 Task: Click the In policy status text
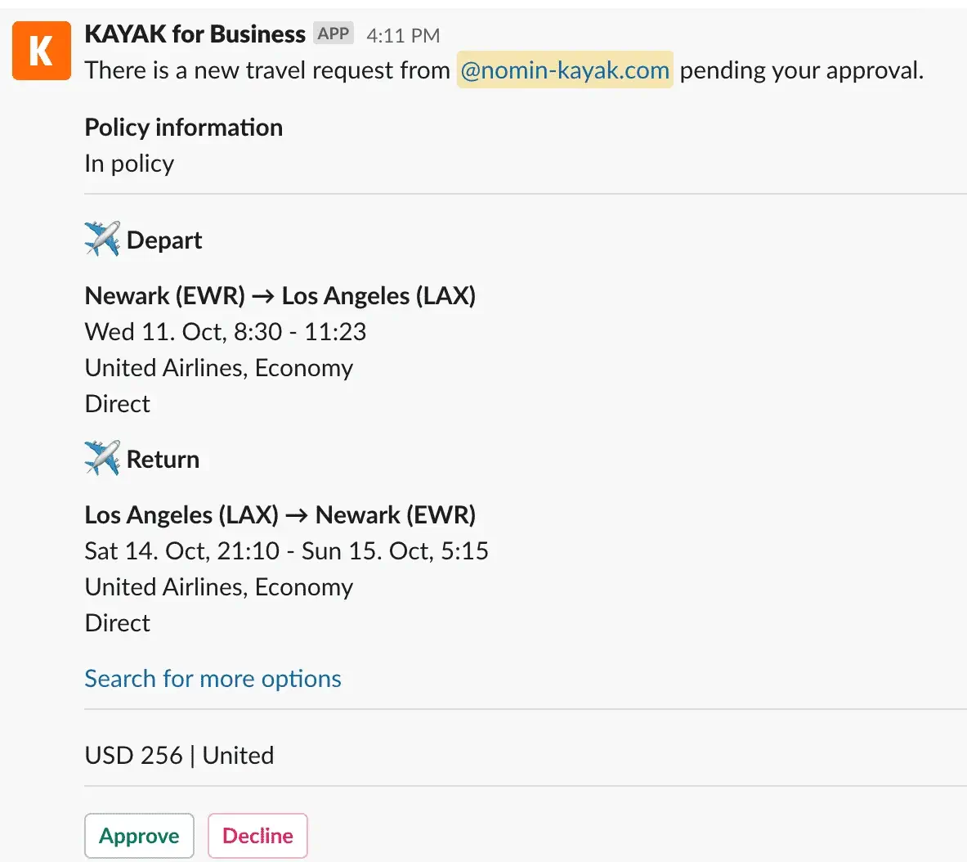[x=129, y=164]
